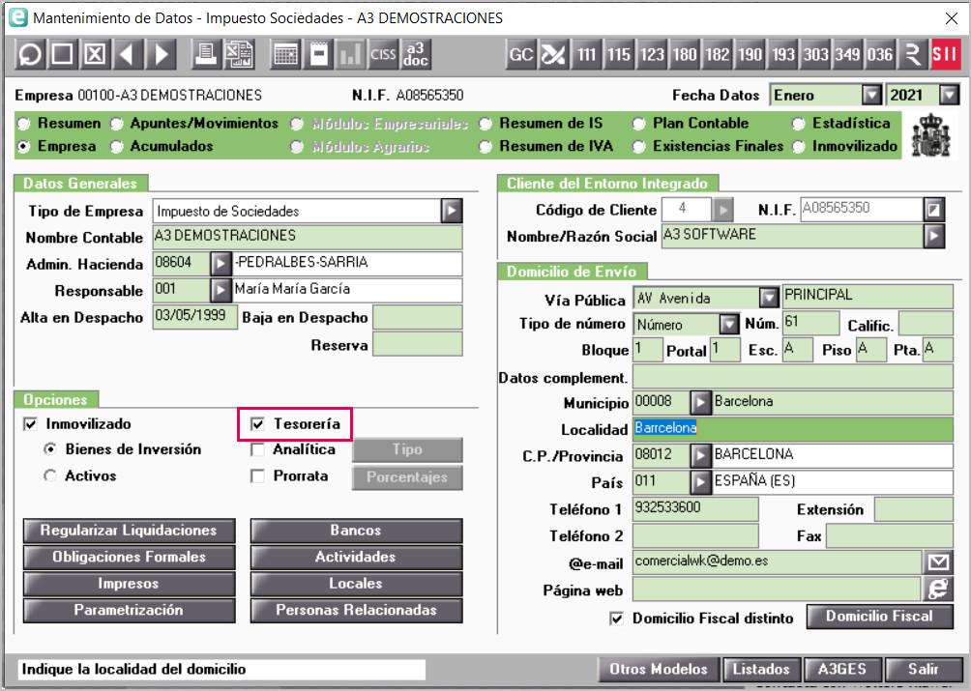971x691 pixels.
Task: Click the calendar icon in toolbar
Action: [x=285, y=54]
